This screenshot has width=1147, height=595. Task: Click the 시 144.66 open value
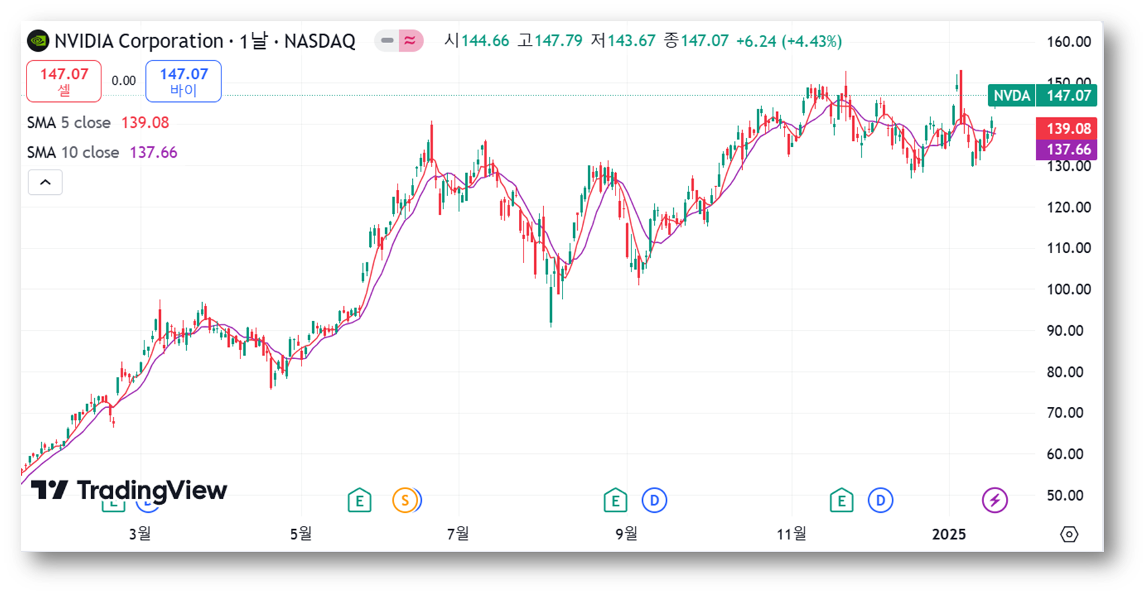tap(476, 41)
